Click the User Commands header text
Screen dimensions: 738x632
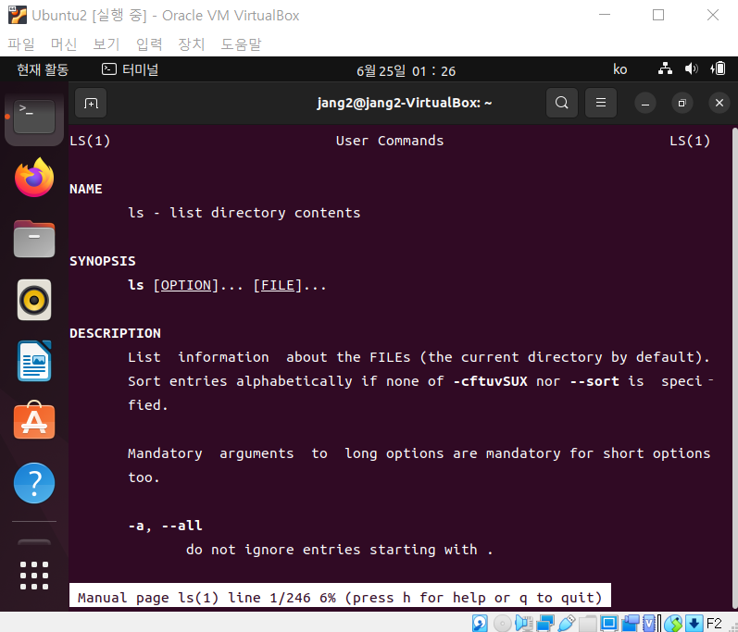click(x=390, y=141)
